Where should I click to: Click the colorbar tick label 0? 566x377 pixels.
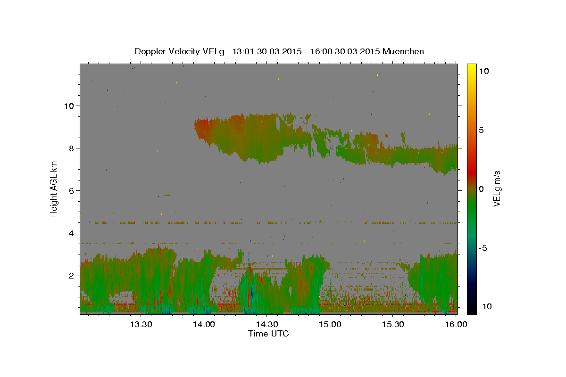coord(482,189)
